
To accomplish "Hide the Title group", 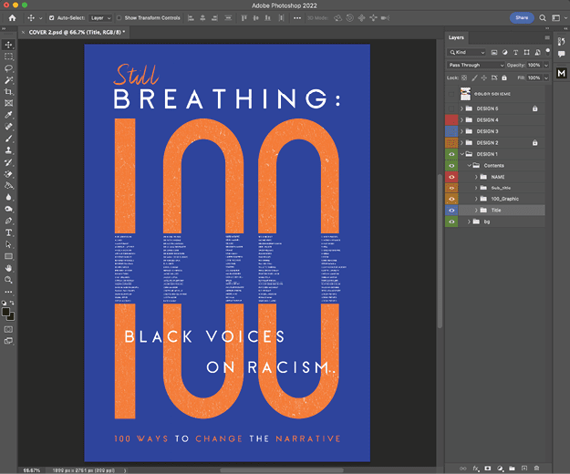I will click(451, 211).
